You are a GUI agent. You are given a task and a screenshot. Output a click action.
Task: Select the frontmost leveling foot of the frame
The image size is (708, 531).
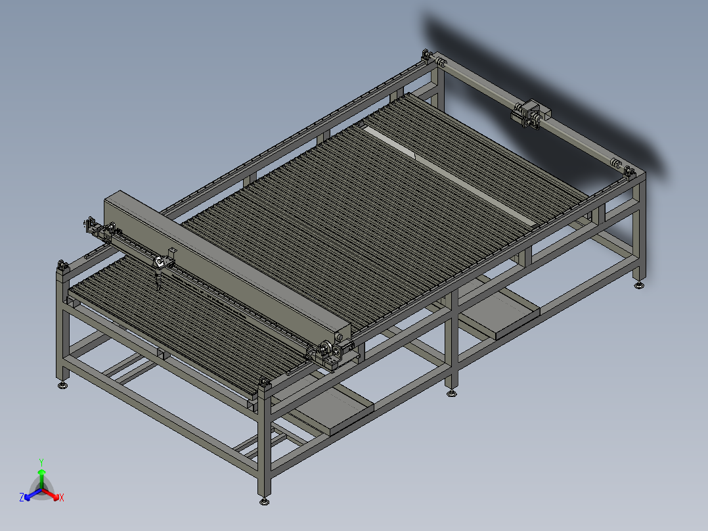[265, 501]
